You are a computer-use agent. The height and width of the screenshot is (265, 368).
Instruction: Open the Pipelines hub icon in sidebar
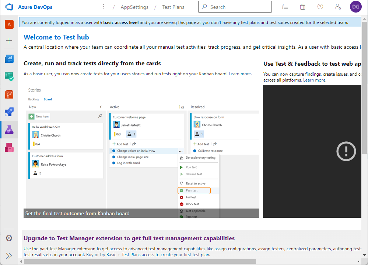[x=9, y=112]
